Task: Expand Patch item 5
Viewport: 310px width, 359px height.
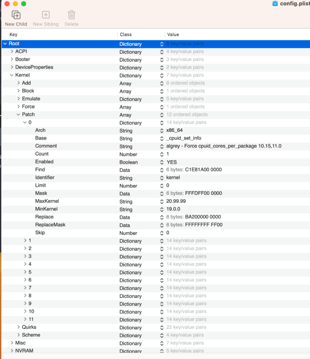Action: click(25, 272)
